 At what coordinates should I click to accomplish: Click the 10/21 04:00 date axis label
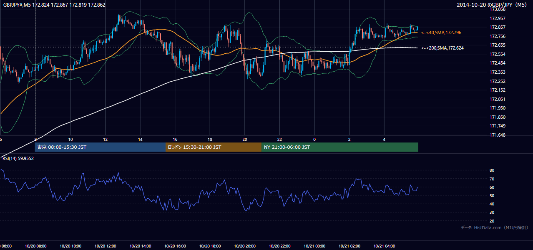[385, 246]
